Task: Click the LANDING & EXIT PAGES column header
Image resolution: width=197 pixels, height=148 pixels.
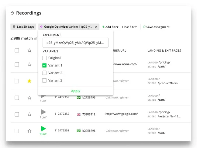Action: (164, 51)
